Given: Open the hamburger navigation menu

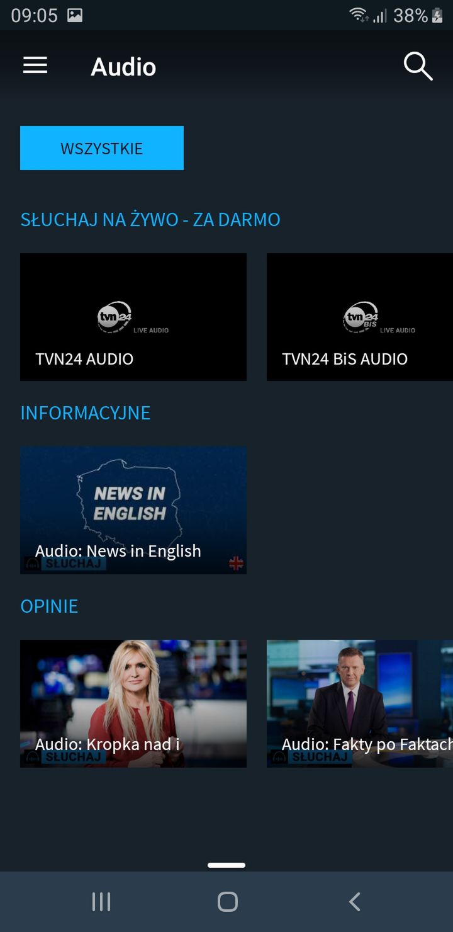Looking at the screenshot, I should pos(35,65).
